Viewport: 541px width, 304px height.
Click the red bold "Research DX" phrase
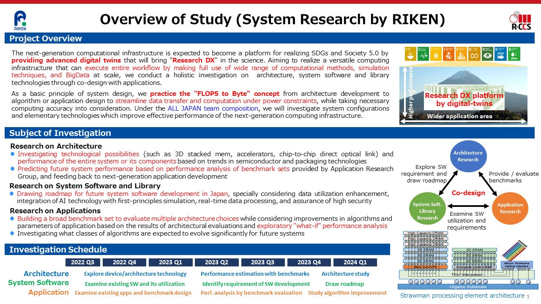coord(194,60)
